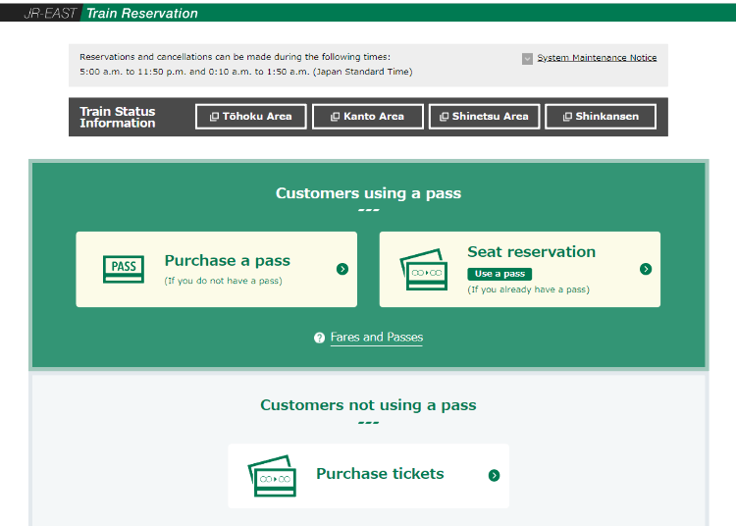The height and width of the screenshot is (526, 736).
Task: Click the external link icon beside Tōhoku Area
Action: pos(214,117)
